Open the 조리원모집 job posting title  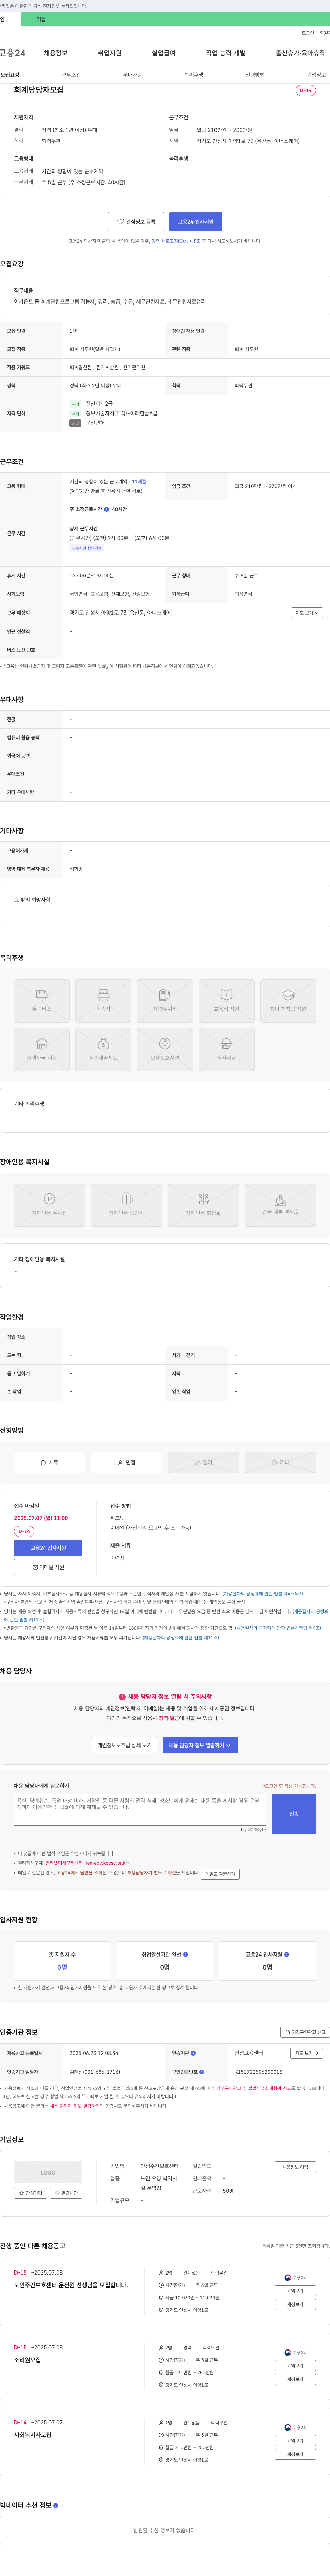(27, 2360)
